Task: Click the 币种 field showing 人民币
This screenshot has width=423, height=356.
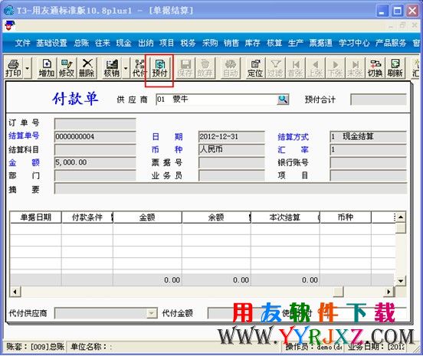Action: tap(231, 149)
